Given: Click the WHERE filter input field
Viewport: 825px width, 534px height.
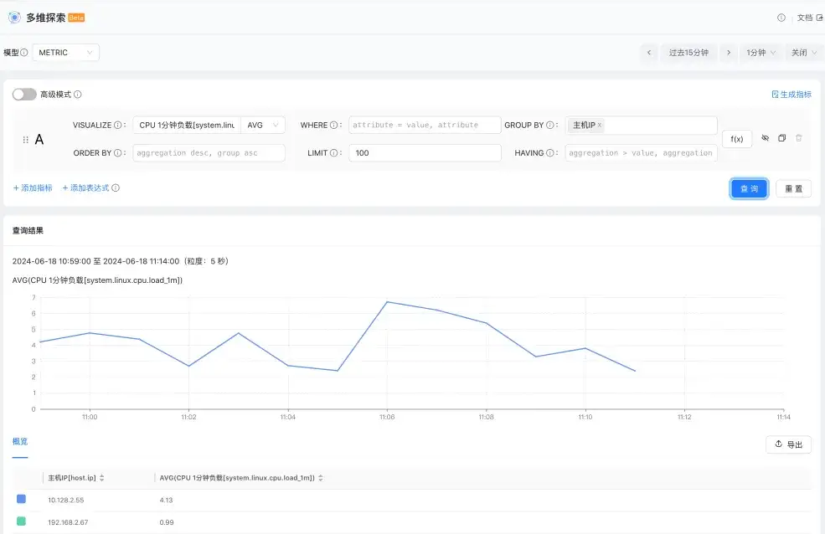Looking at the screenshot, I should 425,126.
